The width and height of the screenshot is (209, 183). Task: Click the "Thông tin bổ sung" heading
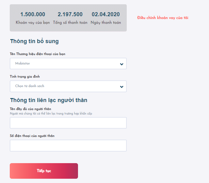(34, 41)
